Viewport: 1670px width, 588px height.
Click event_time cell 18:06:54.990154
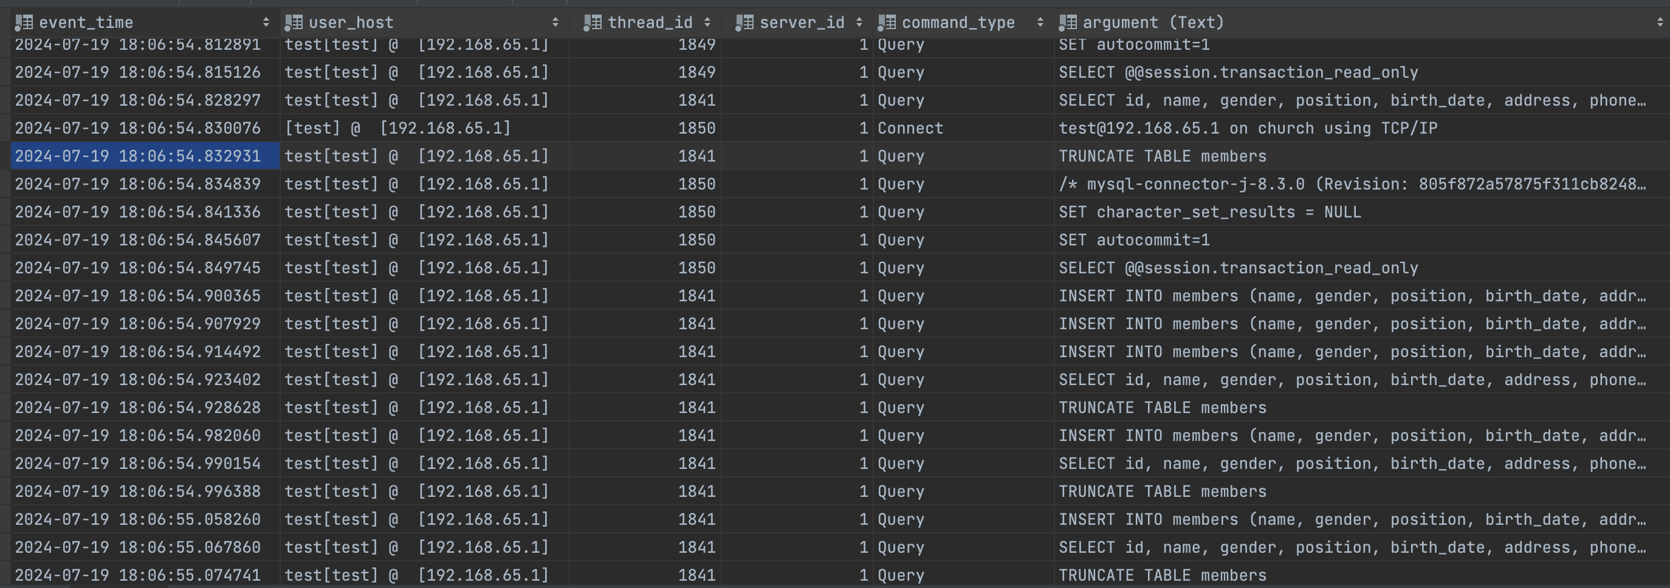pos(145,463)
